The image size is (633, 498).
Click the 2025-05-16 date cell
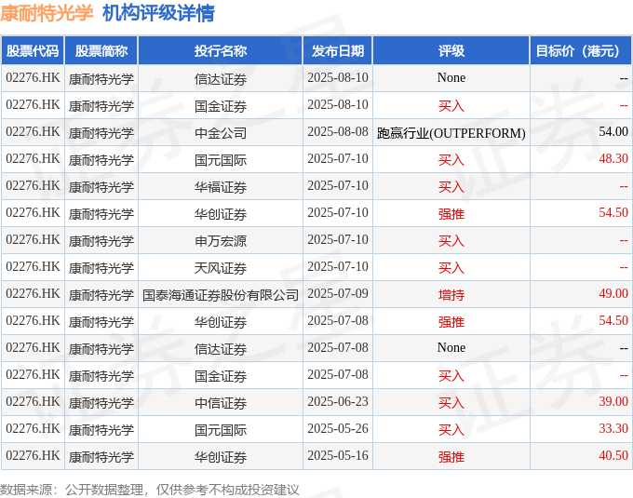(338, 455)
